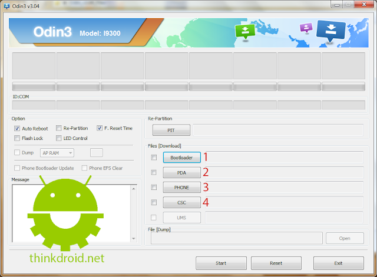Image resolution: width=377 pixels, height=277 pixels.
Task: Click the PHONE file button
Action: pos(182,187)
